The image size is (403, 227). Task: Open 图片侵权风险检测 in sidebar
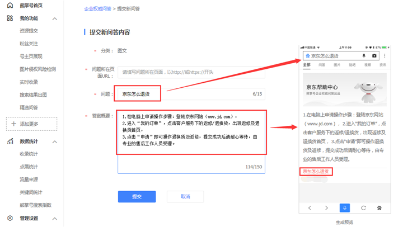38,69
